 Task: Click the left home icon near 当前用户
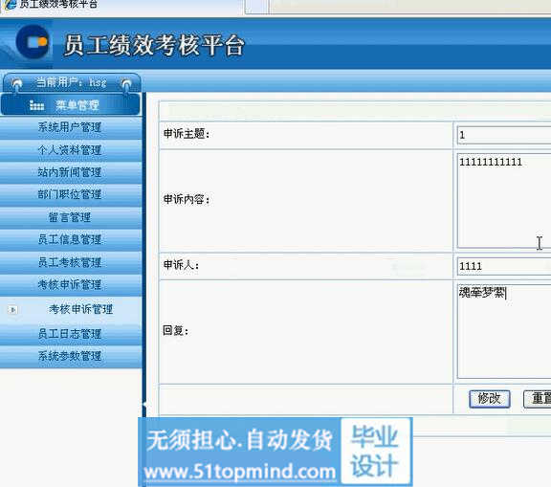click(17, 83)
